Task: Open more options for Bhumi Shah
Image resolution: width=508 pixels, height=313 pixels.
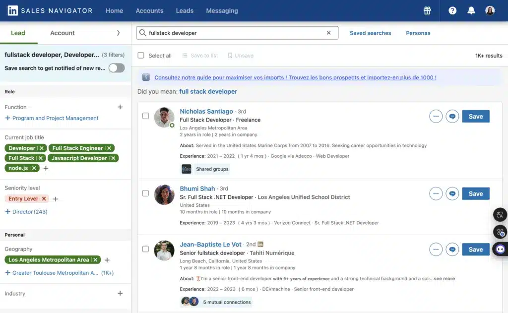Action: pos(436,193)
